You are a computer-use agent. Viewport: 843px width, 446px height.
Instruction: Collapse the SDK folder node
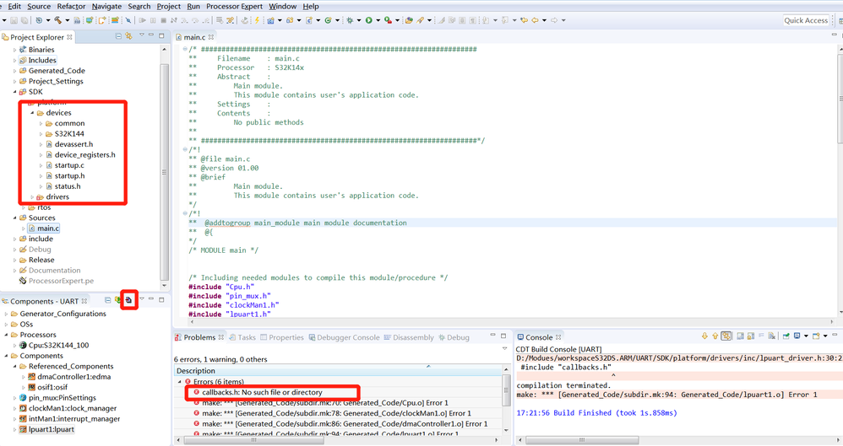pos(15,92)
